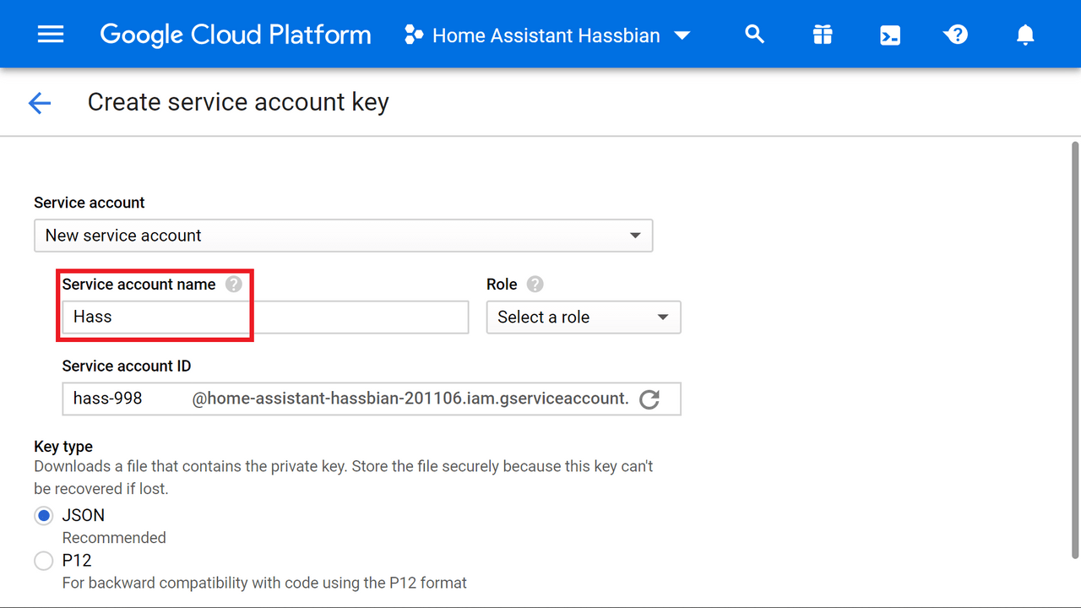Click the page vertical scrollbar
This screenshot has height=608, width=1081.
[x=1075, y=350]
